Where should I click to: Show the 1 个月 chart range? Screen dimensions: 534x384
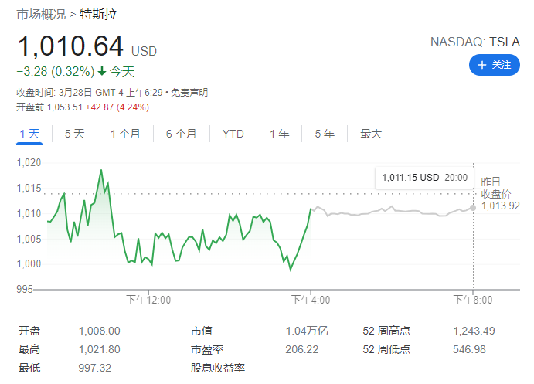click(125, 134)
